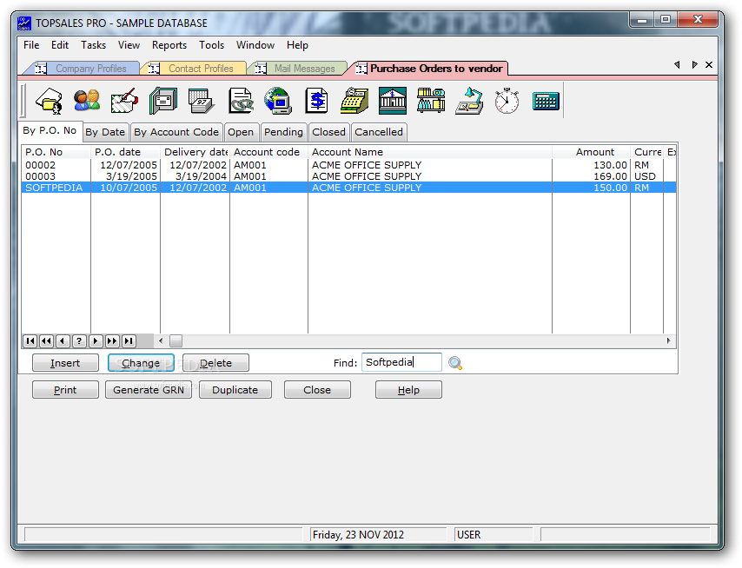Open the Window menu
742x568 pixels.
coord(255,45)
